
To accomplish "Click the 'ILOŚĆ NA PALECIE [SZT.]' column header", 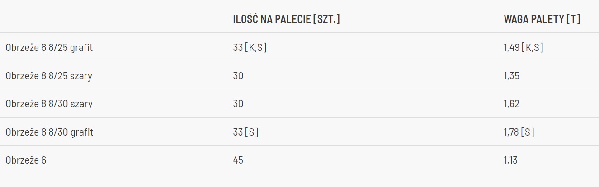I will pyautogui.click(x=286, y=19).
